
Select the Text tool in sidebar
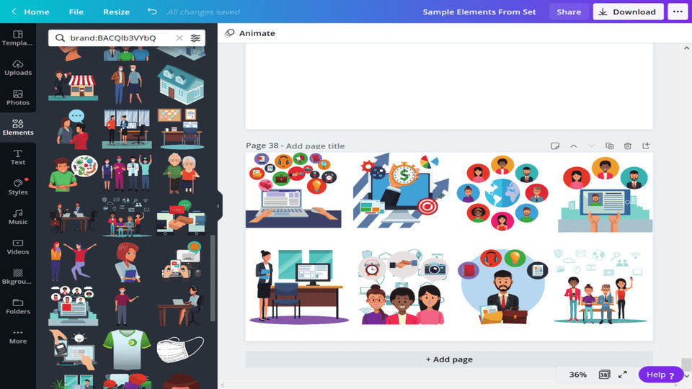(x=17, y=157)
